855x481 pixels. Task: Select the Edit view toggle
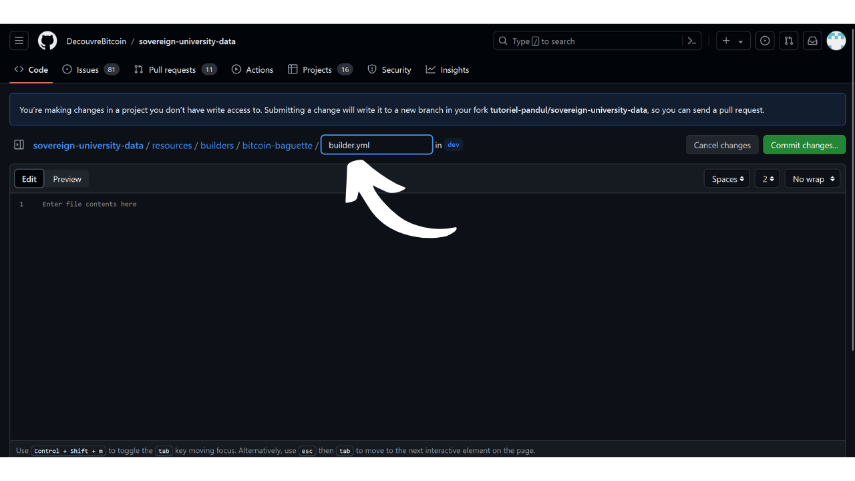click(29, 179)
